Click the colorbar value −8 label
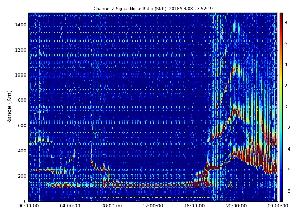Screen dimensions: 297x223 pyautogui.click(x=287, y=191)
